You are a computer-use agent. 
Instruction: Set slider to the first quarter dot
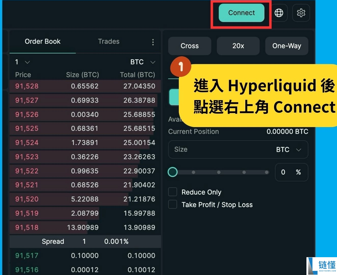point(193,172)
